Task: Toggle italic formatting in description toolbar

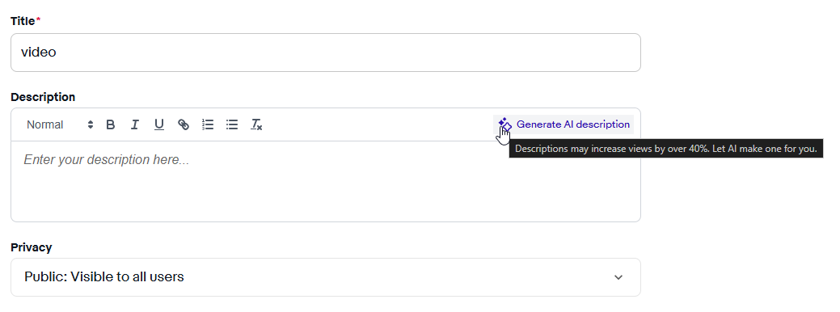Action: [x=135, y=124]
